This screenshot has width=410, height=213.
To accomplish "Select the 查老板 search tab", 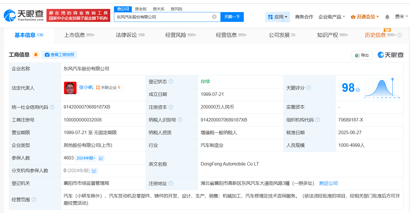I will pos(141,9).
